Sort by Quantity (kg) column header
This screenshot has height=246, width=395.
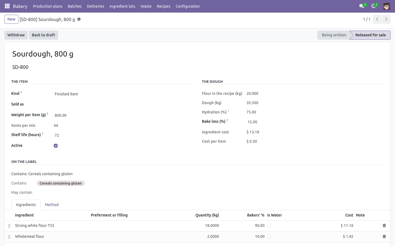pos(207,215)
